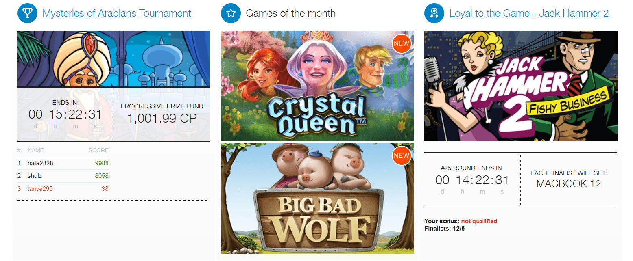The height and width of the screenshot is (261, 633).
Task: Click the SCORE column header
Action: pyautogui.click(x=98, y=150)
